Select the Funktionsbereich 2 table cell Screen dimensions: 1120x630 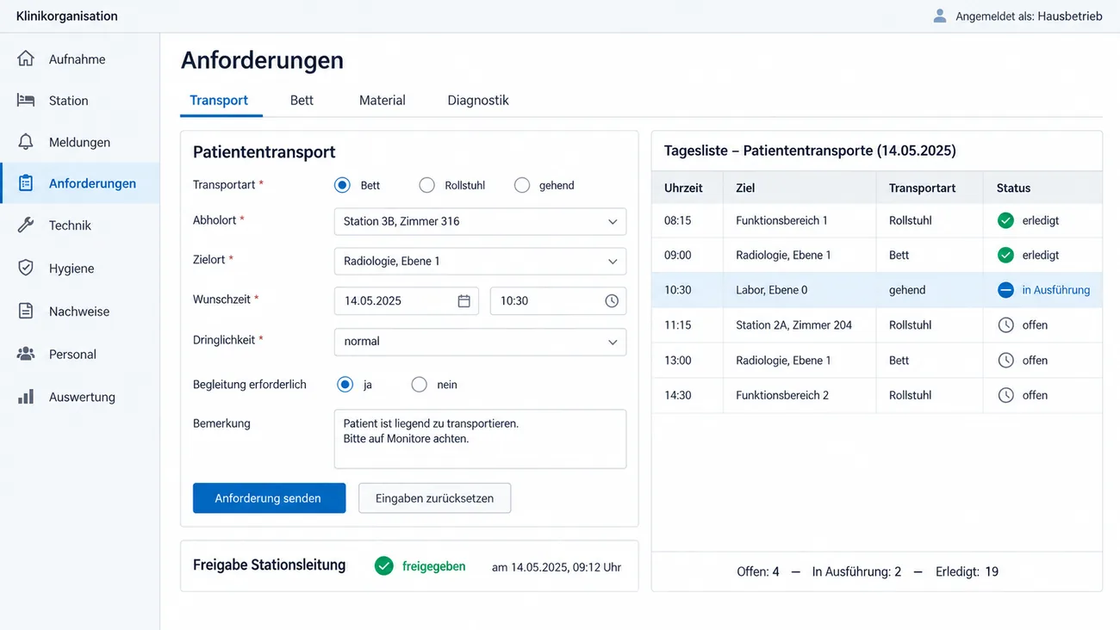click(x=800, y=395)
